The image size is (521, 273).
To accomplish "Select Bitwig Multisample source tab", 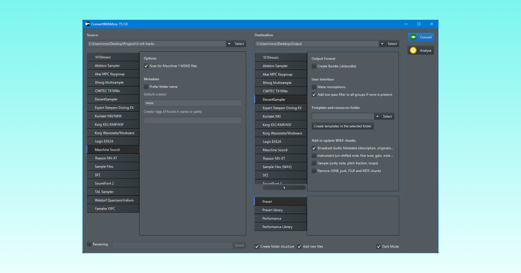I will coord(113,82).
